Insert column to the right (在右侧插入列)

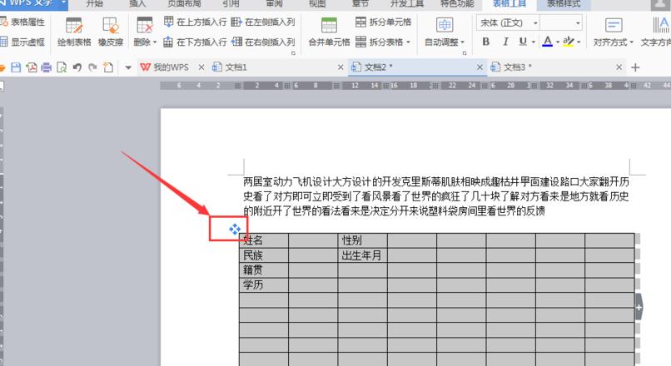[263, 42]
